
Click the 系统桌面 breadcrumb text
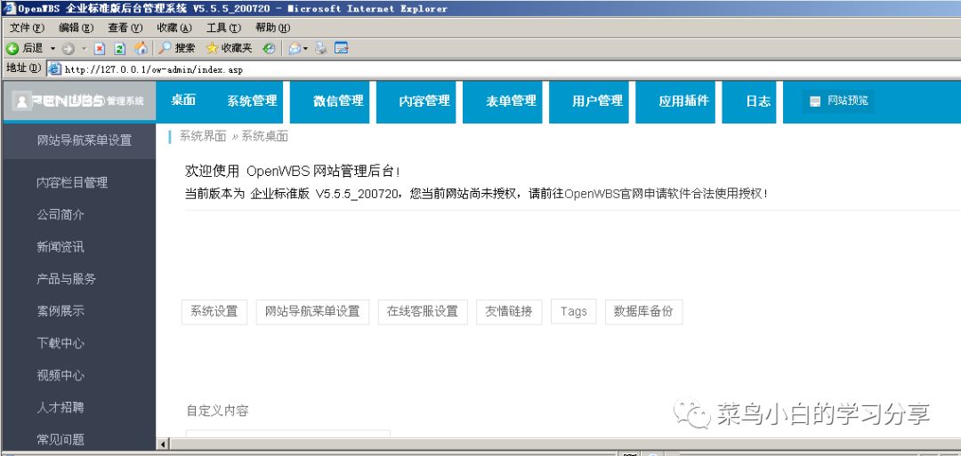(265, 137)
